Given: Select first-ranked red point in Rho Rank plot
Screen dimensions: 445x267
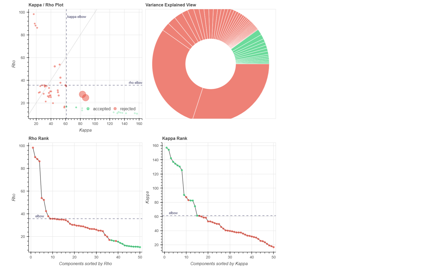Looking at the screenshot, I should coord(33,148).
